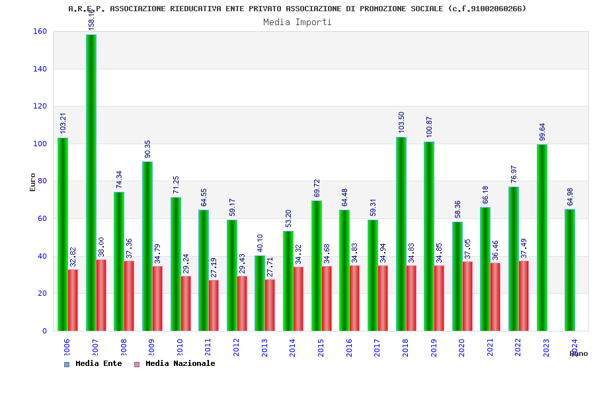Click the value label 58.36

457,209
